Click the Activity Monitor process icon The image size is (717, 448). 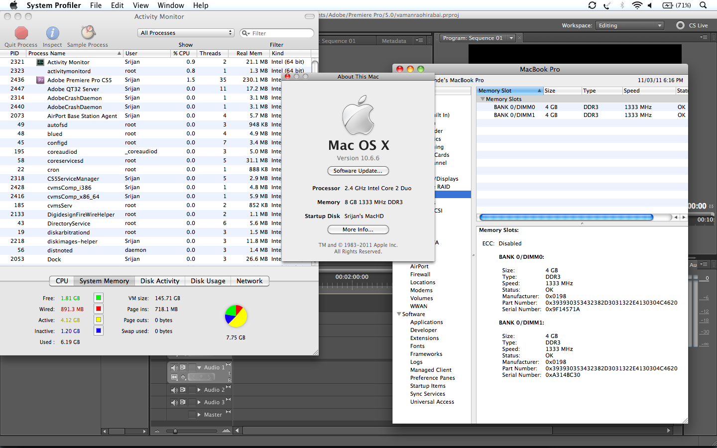pyautogui.click(x=40, y=62)
